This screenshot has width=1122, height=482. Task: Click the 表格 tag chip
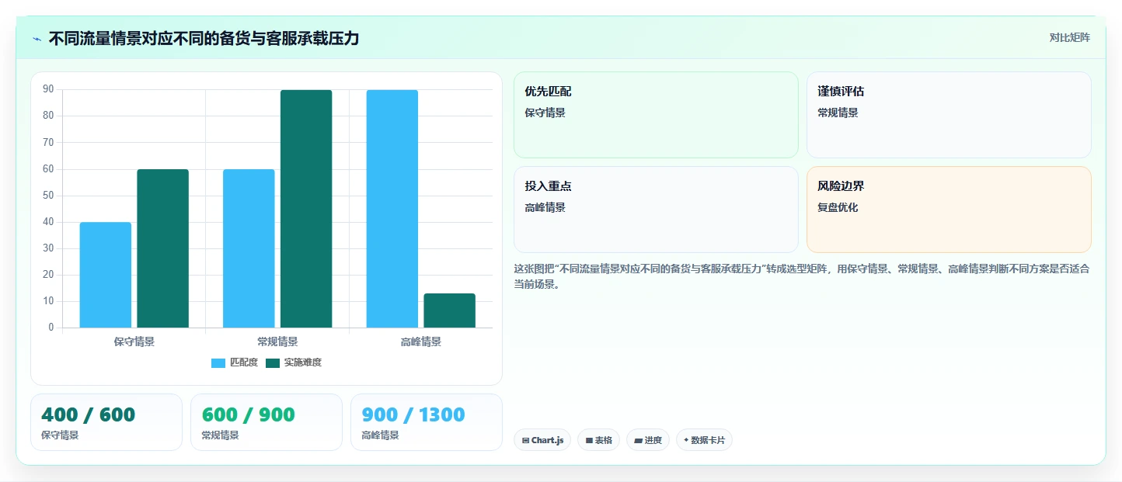pos(598,440)
